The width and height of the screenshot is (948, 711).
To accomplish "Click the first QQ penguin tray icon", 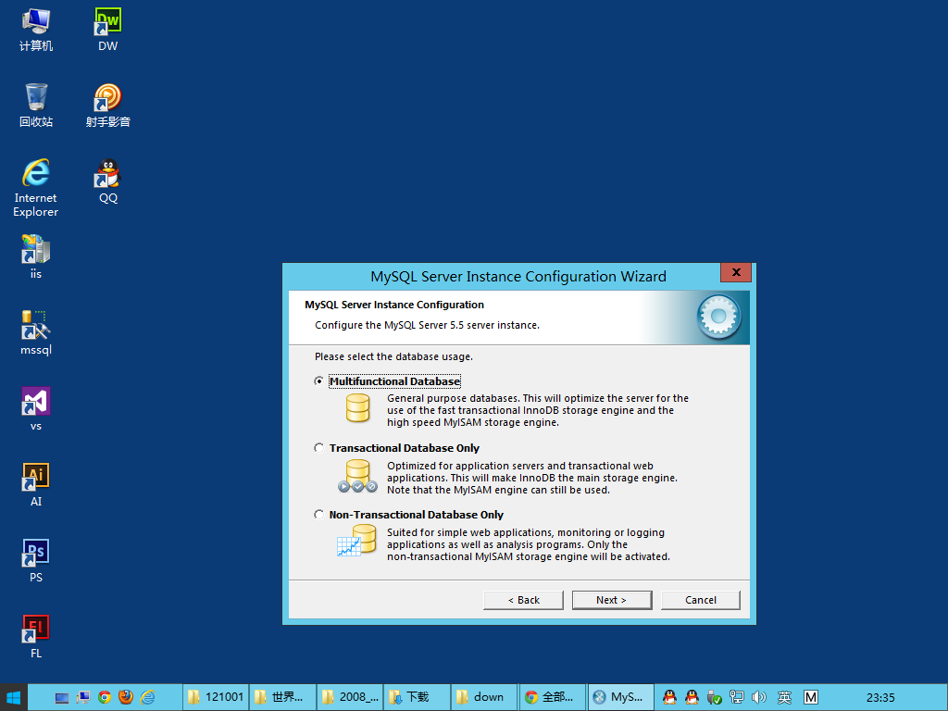I will point(669,697).
